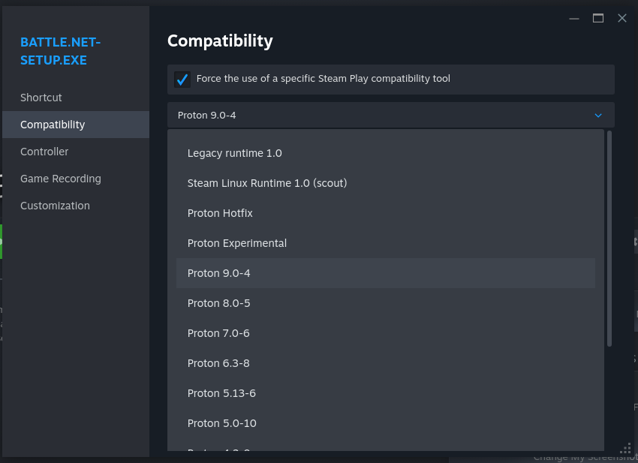The image size is (638, 463).
Task: Select Proton 7.0-6 compatibility tool
Action: [218, 333]
